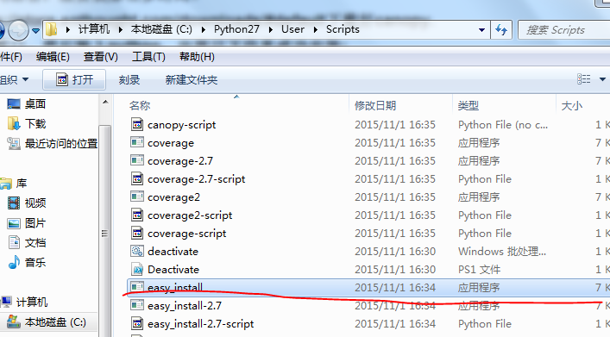Screen dimensions: 610x337
Task: Select 本地磁盘 (C:) drive icon in sidebar
Action: 14,321
